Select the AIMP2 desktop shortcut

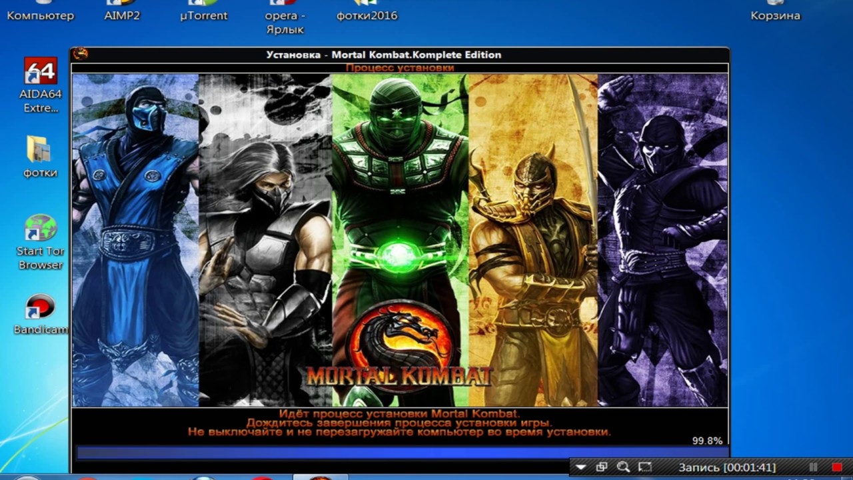(x=122, y=11)
